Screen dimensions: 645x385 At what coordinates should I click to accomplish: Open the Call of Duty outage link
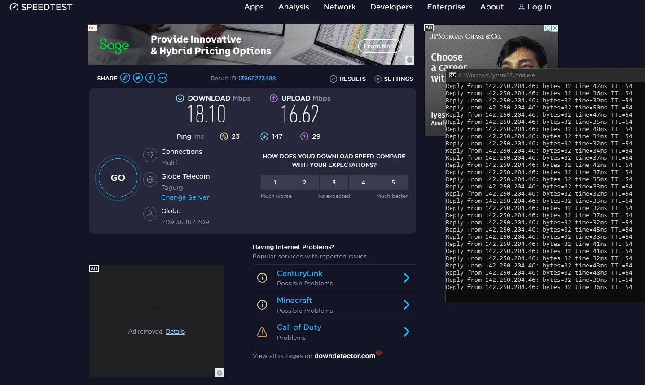(x=299, y=327)
